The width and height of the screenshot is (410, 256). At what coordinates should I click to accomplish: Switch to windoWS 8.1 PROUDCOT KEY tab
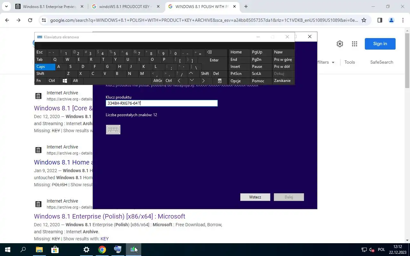tap(126, 6)
